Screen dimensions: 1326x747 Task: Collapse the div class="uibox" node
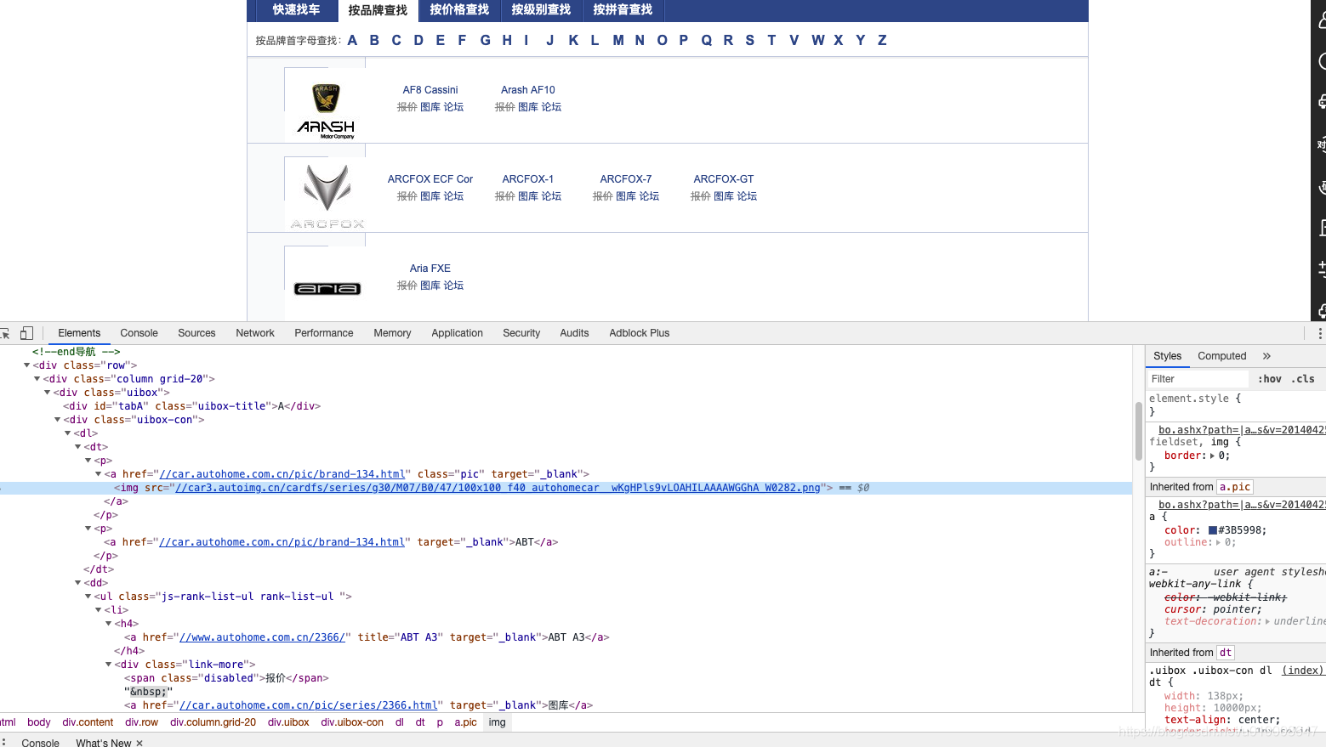pos(47,393)
